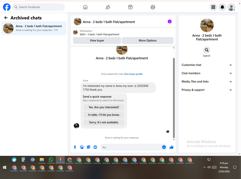Click the chat scrollbar up arrow
The width and height of the screenshot is (241, 179).
point(174,48)
